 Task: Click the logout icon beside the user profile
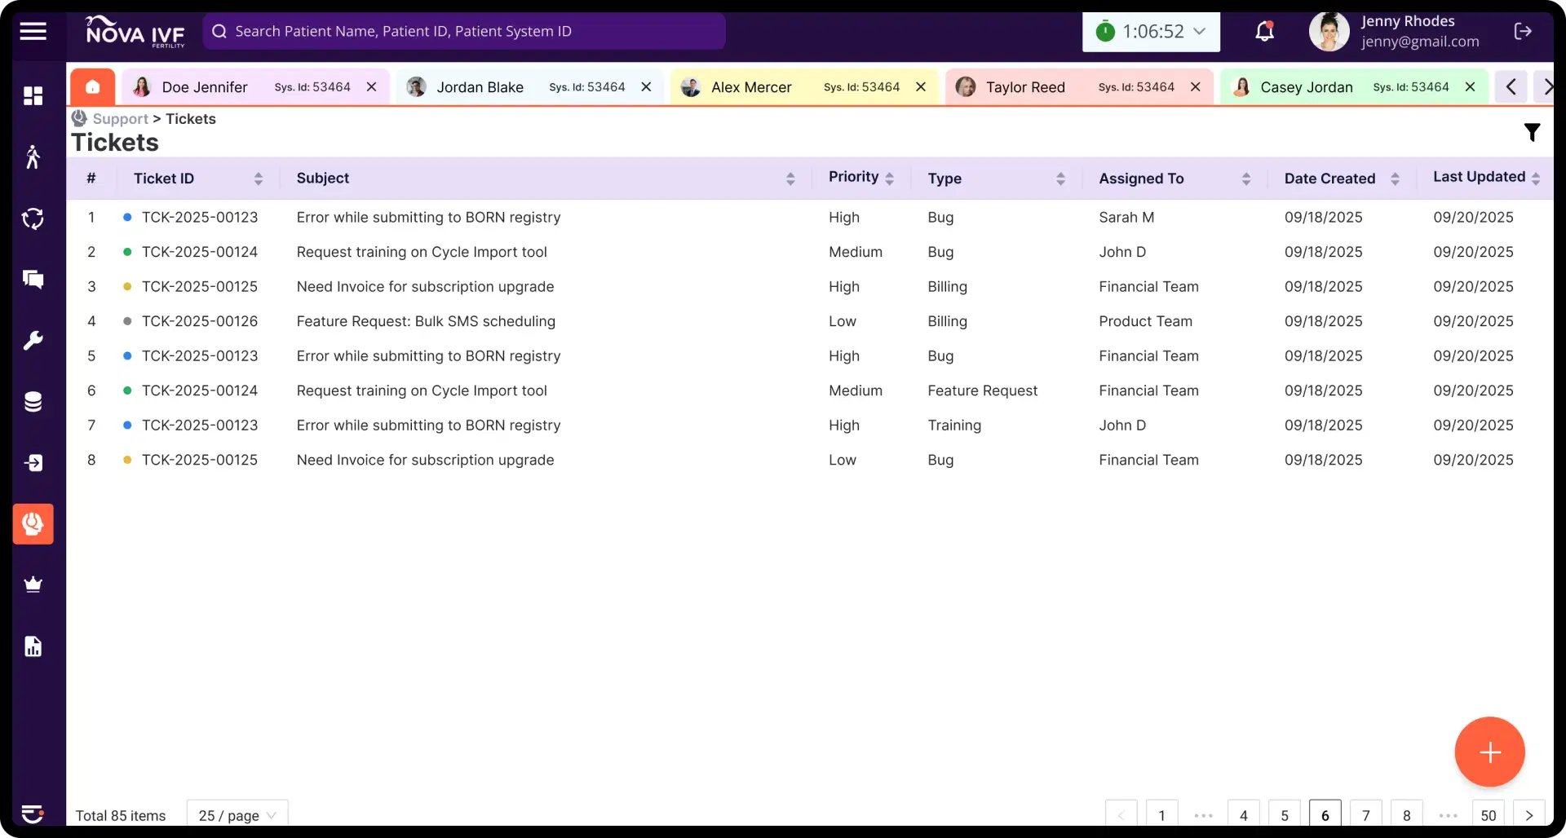pos(1522,32)
